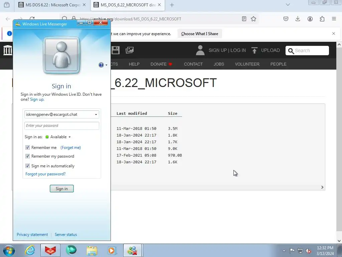This screenshot has width=342, height=257.
Task: Toggle the Remember me checkbox
Action: pos(27,148)
